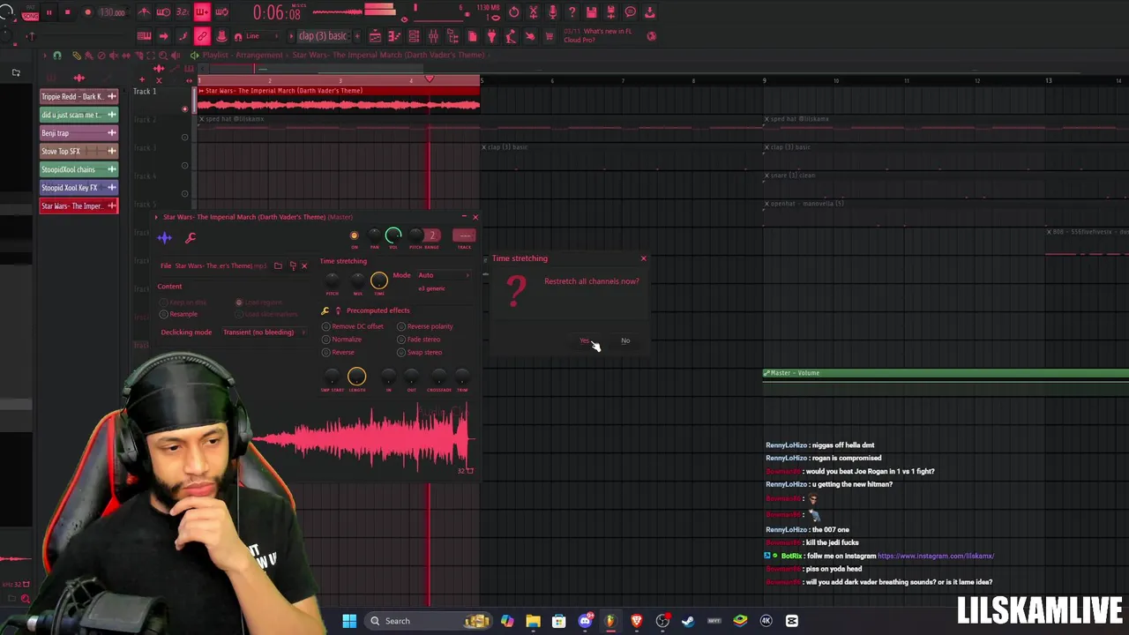Viewport: 1129px width, 635px height.
Task: Click the PAN knob in sampler
Action: [x=374, y=235]
